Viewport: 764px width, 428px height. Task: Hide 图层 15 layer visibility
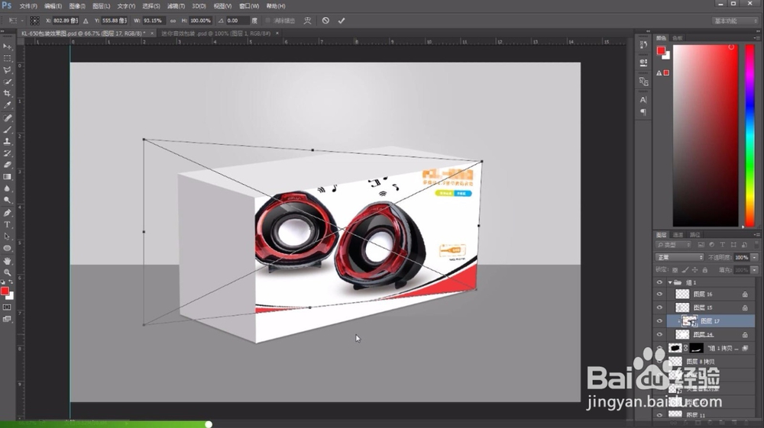coord(660,307)
